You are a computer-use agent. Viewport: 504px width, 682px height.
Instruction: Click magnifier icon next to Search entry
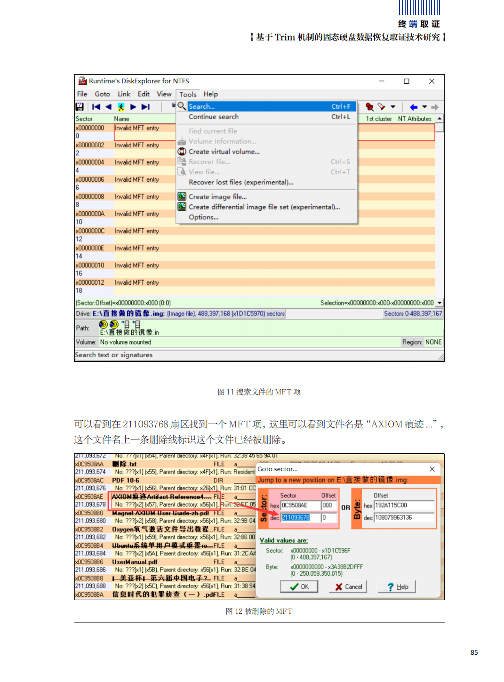(x=181, y=106)
